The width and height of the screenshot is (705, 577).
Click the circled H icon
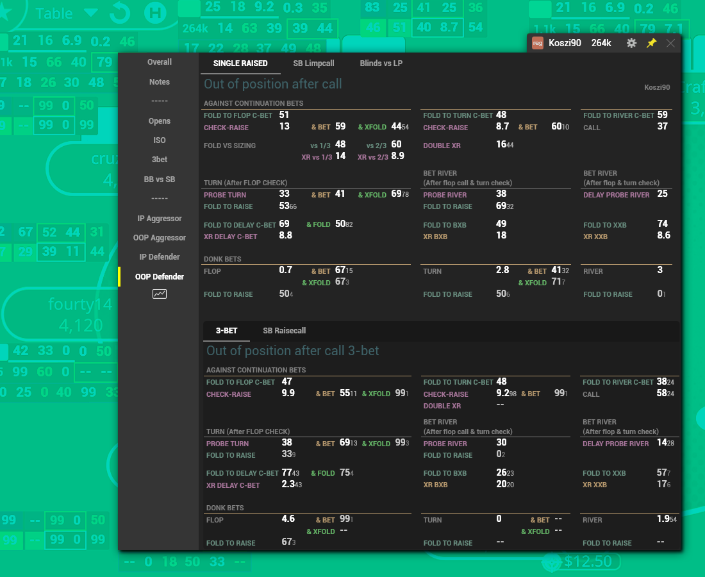[154, 12]
